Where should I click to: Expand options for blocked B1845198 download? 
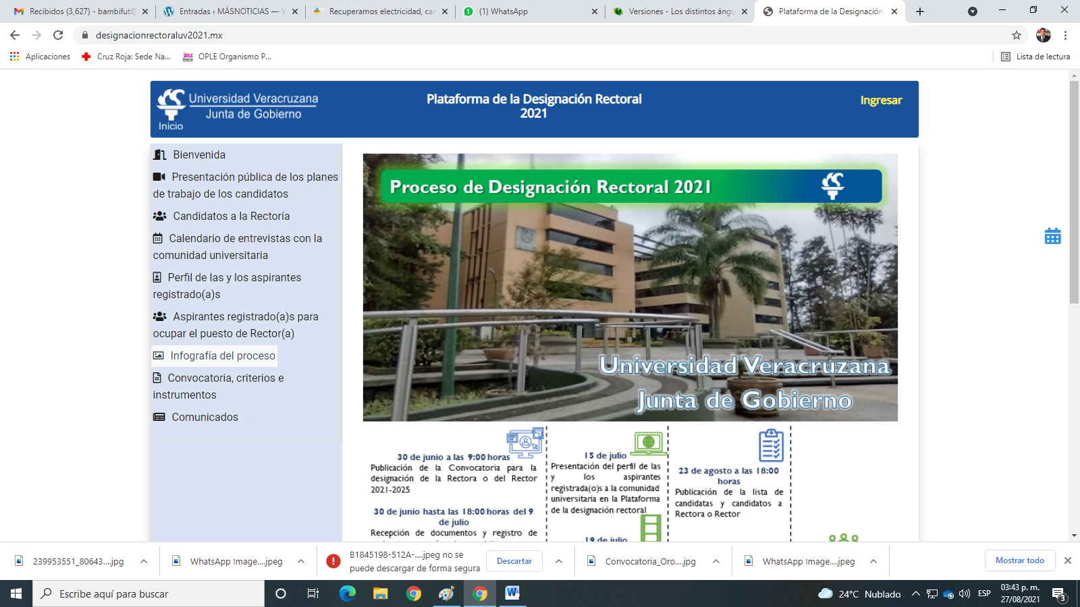click(x=559, y=561)
